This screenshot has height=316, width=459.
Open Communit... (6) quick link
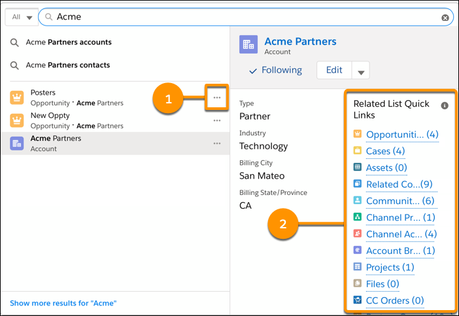tap(400, 202)
